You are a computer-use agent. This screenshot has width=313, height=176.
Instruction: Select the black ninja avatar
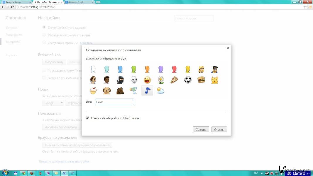click(x=120, y=80)
